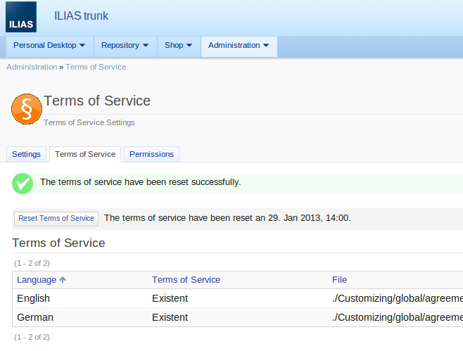Expand the Administration dropdown menu

(239, 46)
